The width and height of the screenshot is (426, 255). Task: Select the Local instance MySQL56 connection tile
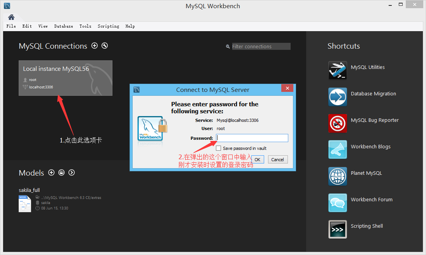(x=65, y=78)
